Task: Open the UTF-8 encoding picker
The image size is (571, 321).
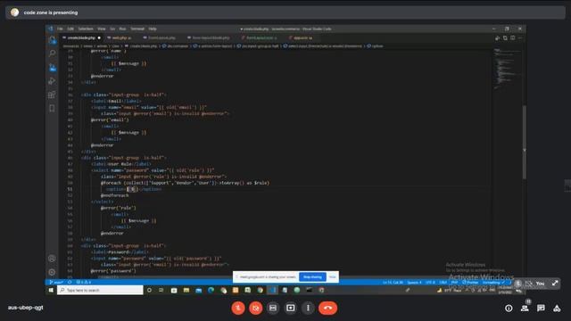Action: (430, 283)
